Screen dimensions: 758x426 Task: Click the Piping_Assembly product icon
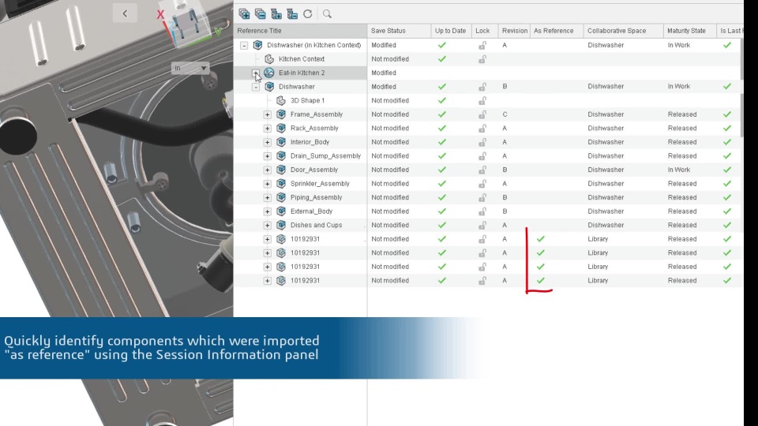click(x=281, y=197)
